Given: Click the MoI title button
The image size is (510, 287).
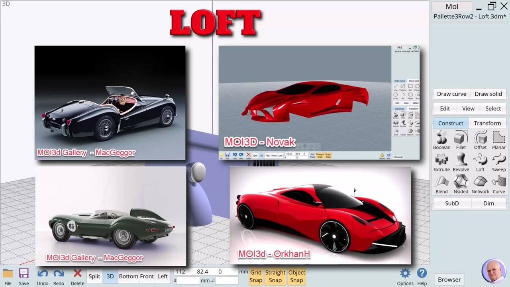Looking at the screenshot, I should (x=452, y=6).
